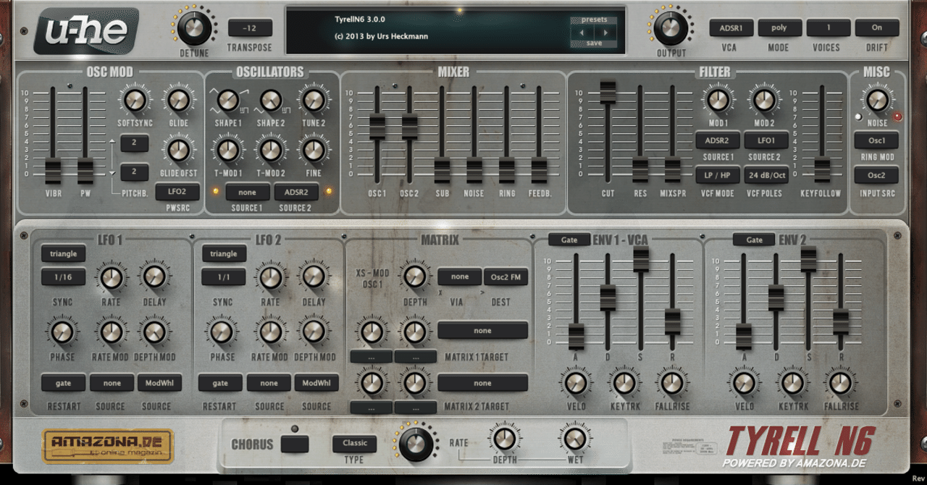927x485 pixels.
Task: Click the ENV 1 Gate trigger button
Action: pos(569,240)
